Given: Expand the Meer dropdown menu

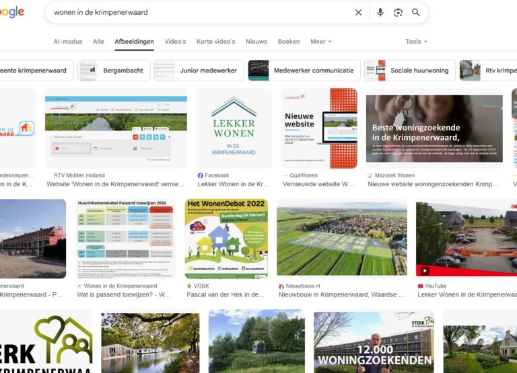Looking at the screenshot, I should [x=320, y=42].
